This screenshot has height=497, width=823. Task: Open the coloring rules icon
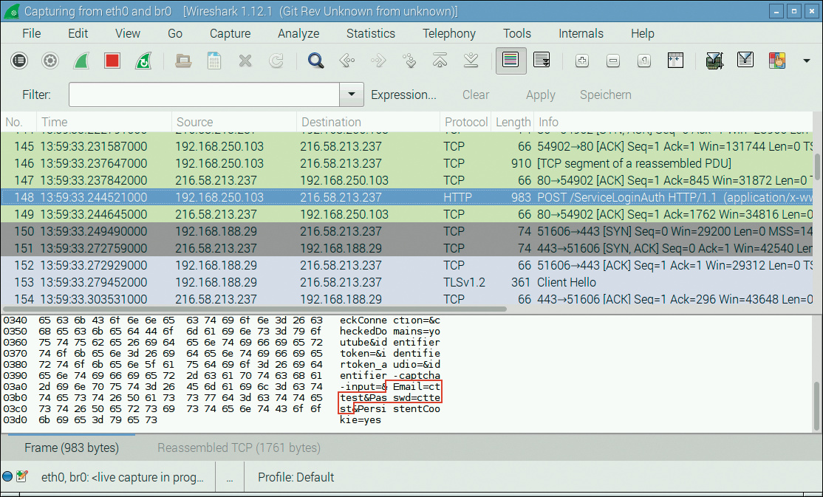(x=776, y=61)
